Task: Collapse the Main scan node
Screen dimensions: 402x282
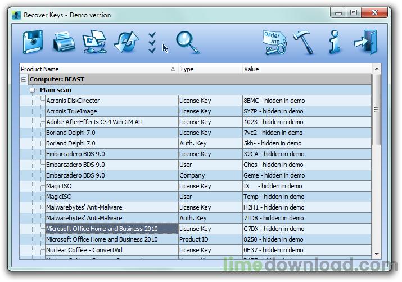Action: tap(32, 90)
